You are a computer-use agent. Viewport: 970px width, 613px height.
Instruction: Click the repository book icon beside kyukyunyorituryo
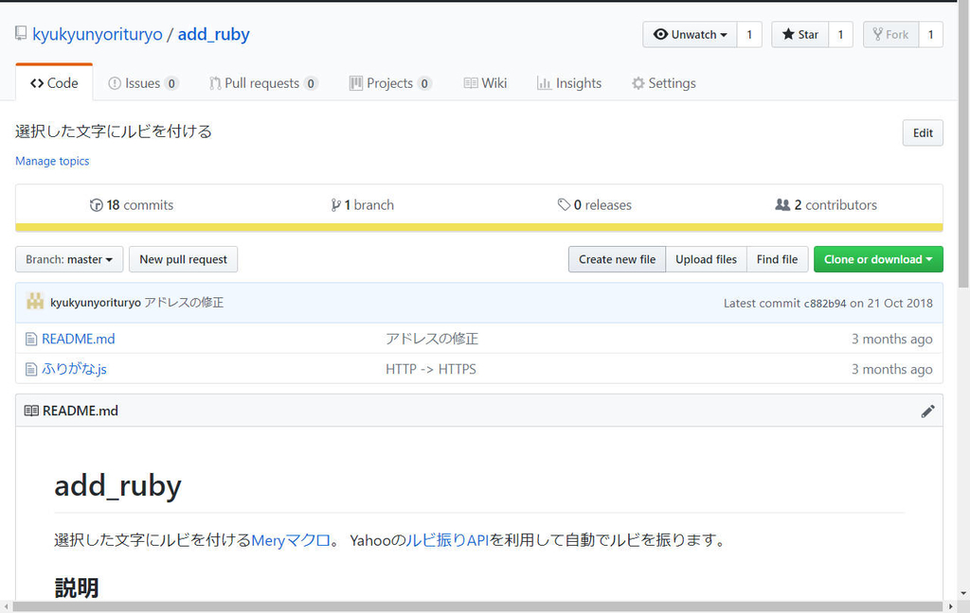click(21, 33)
